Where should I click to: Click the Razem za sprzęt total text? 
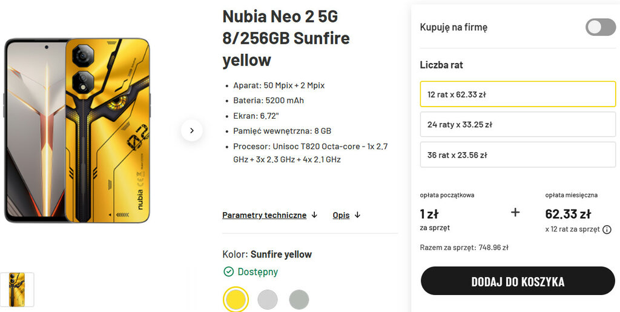click(464, 247)
